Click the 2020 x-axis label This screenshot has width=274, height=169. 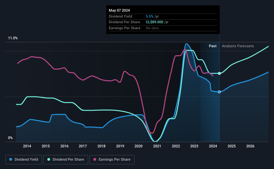point(139,146)
